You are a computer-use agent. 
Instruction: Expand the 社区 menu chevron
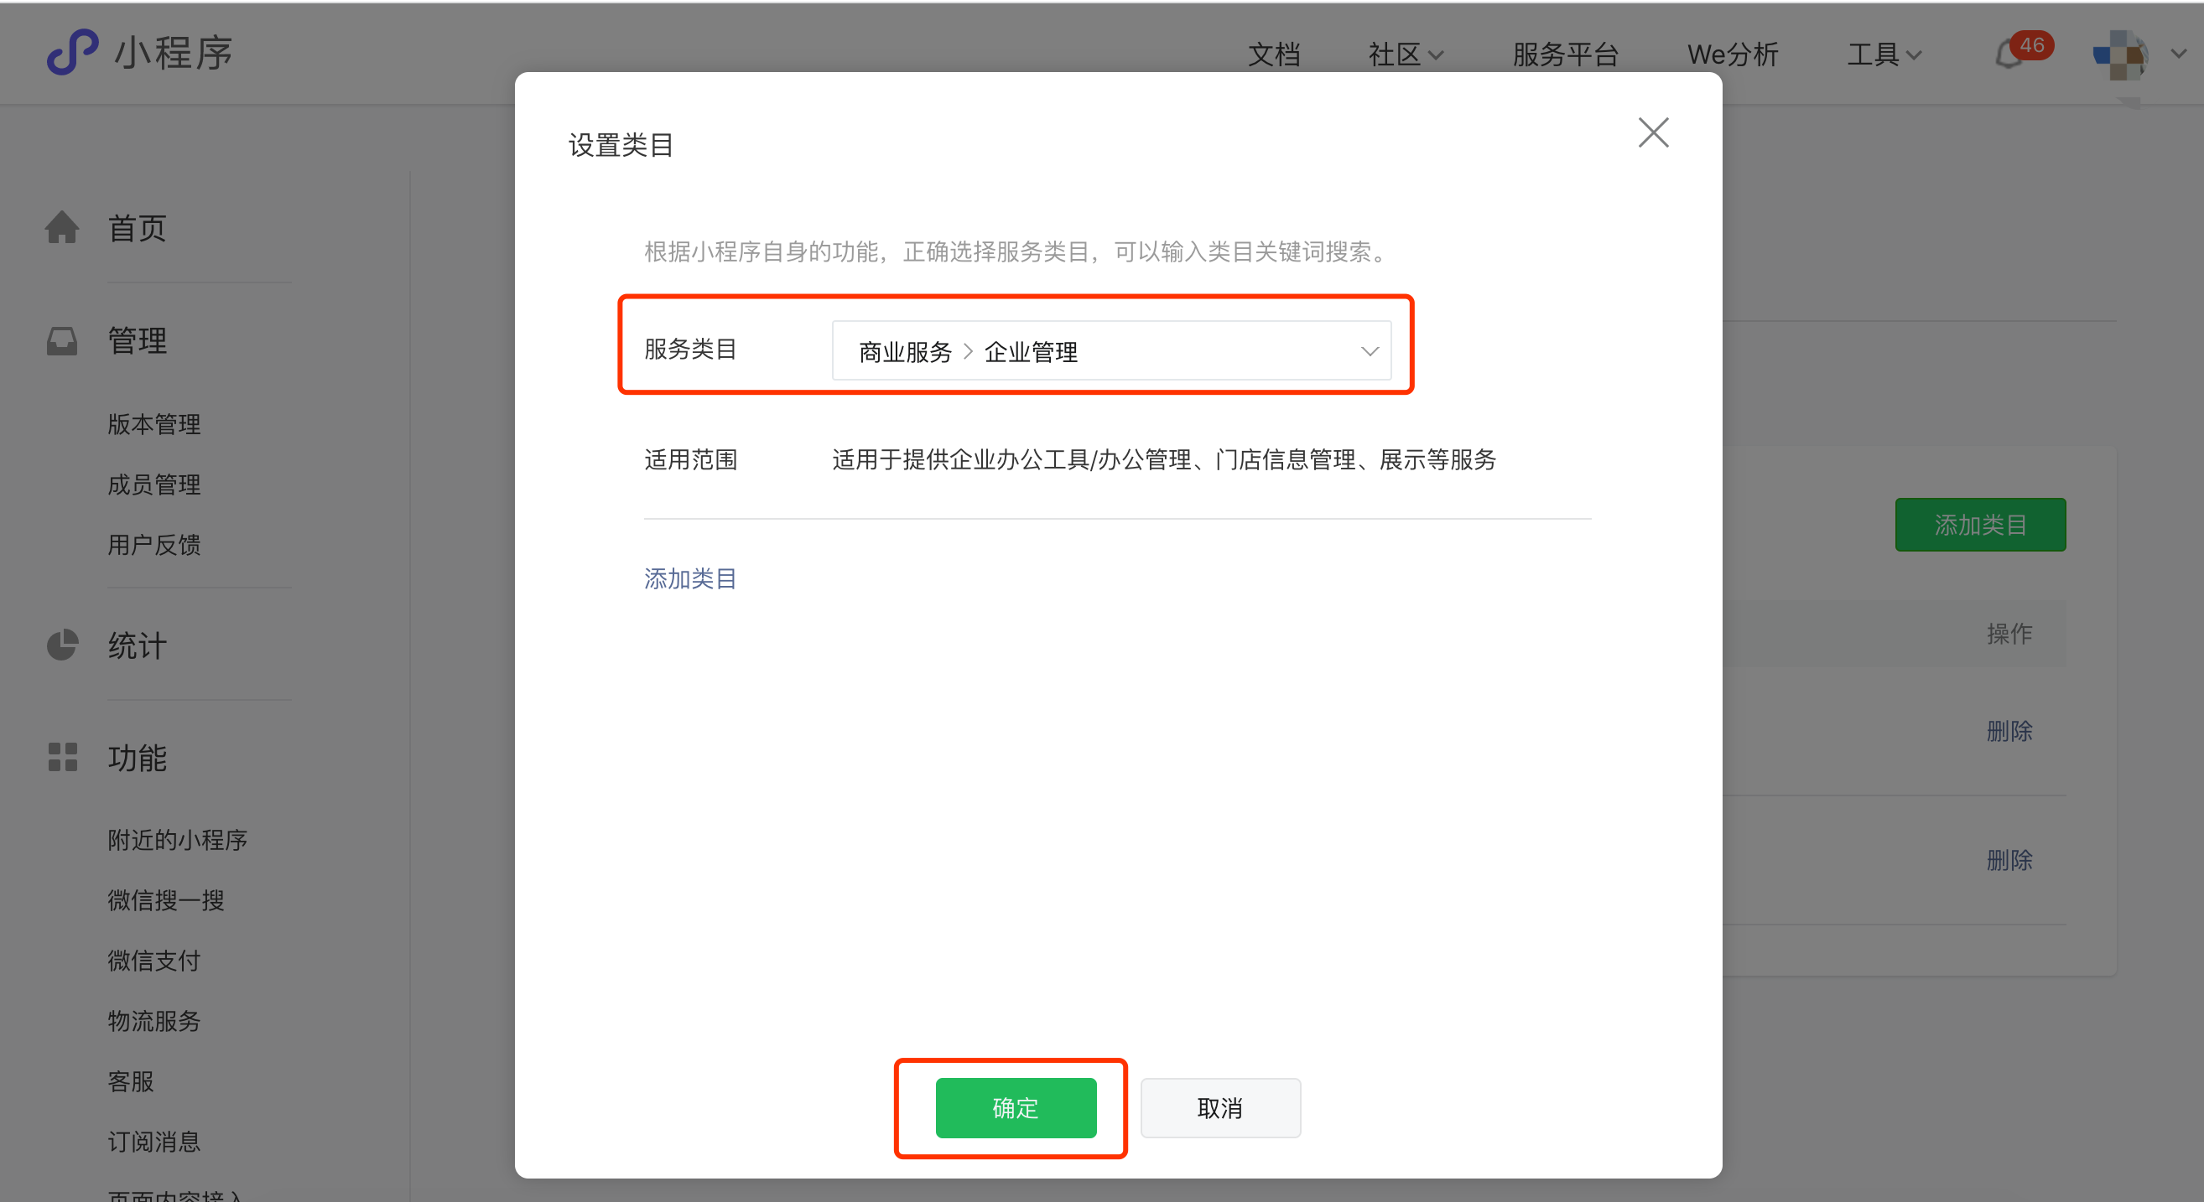click(x=1437, y=54)
